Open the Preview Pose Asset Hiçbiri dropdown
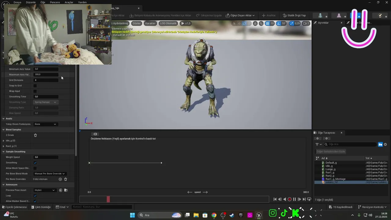 tap(45, 190)
